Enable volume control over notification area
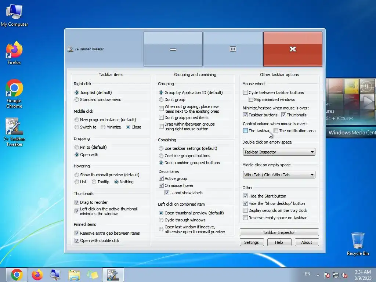 pyautogui.click(x=294, y=131)
